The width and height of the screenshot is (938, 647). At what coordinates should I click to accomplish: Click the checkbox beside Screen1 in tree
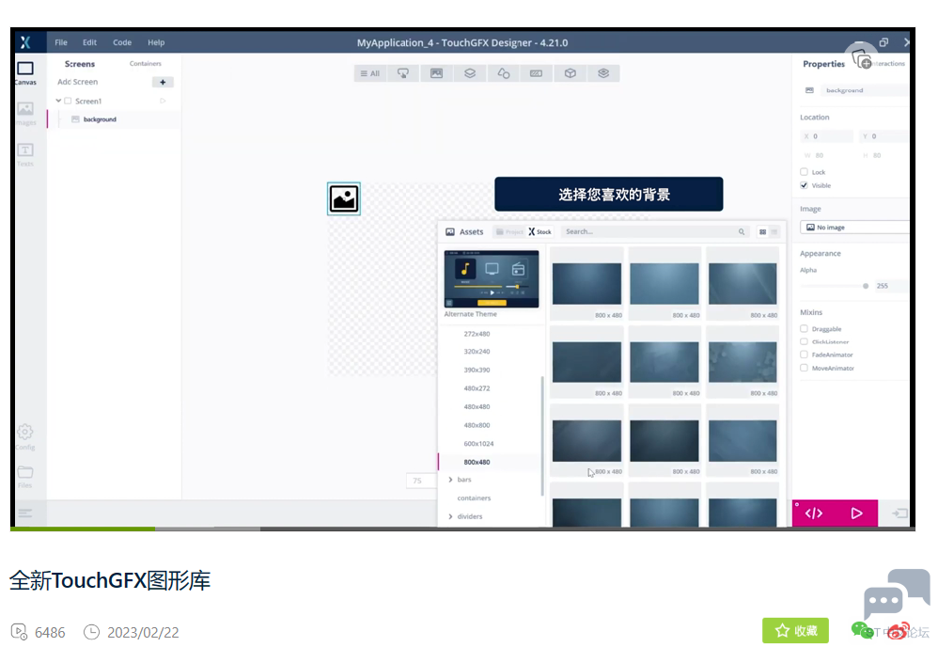(x=68, y=102)
